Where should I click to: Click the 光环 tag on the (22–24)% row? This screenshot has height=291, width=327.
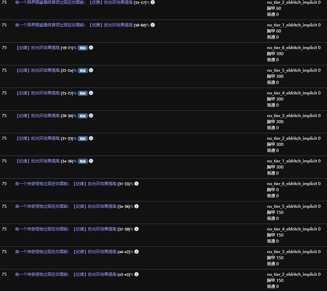pos(83,71)
